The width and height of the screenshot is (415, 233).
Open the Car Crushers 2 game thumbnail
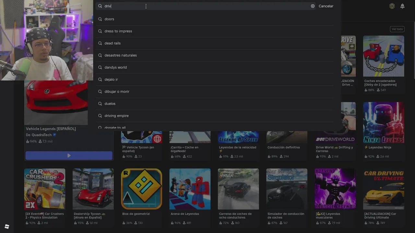45,189
